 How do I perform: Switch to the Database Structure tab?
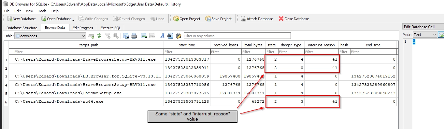tap(22, 28)
